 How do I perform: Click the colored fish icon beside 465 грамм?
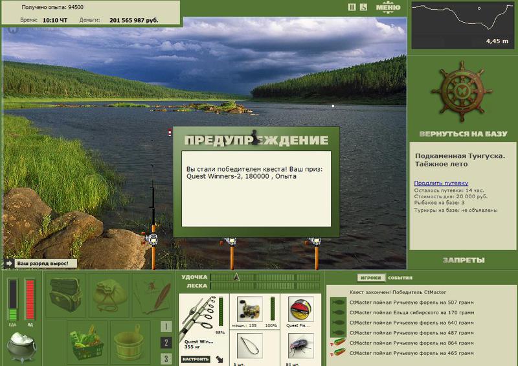337,353
